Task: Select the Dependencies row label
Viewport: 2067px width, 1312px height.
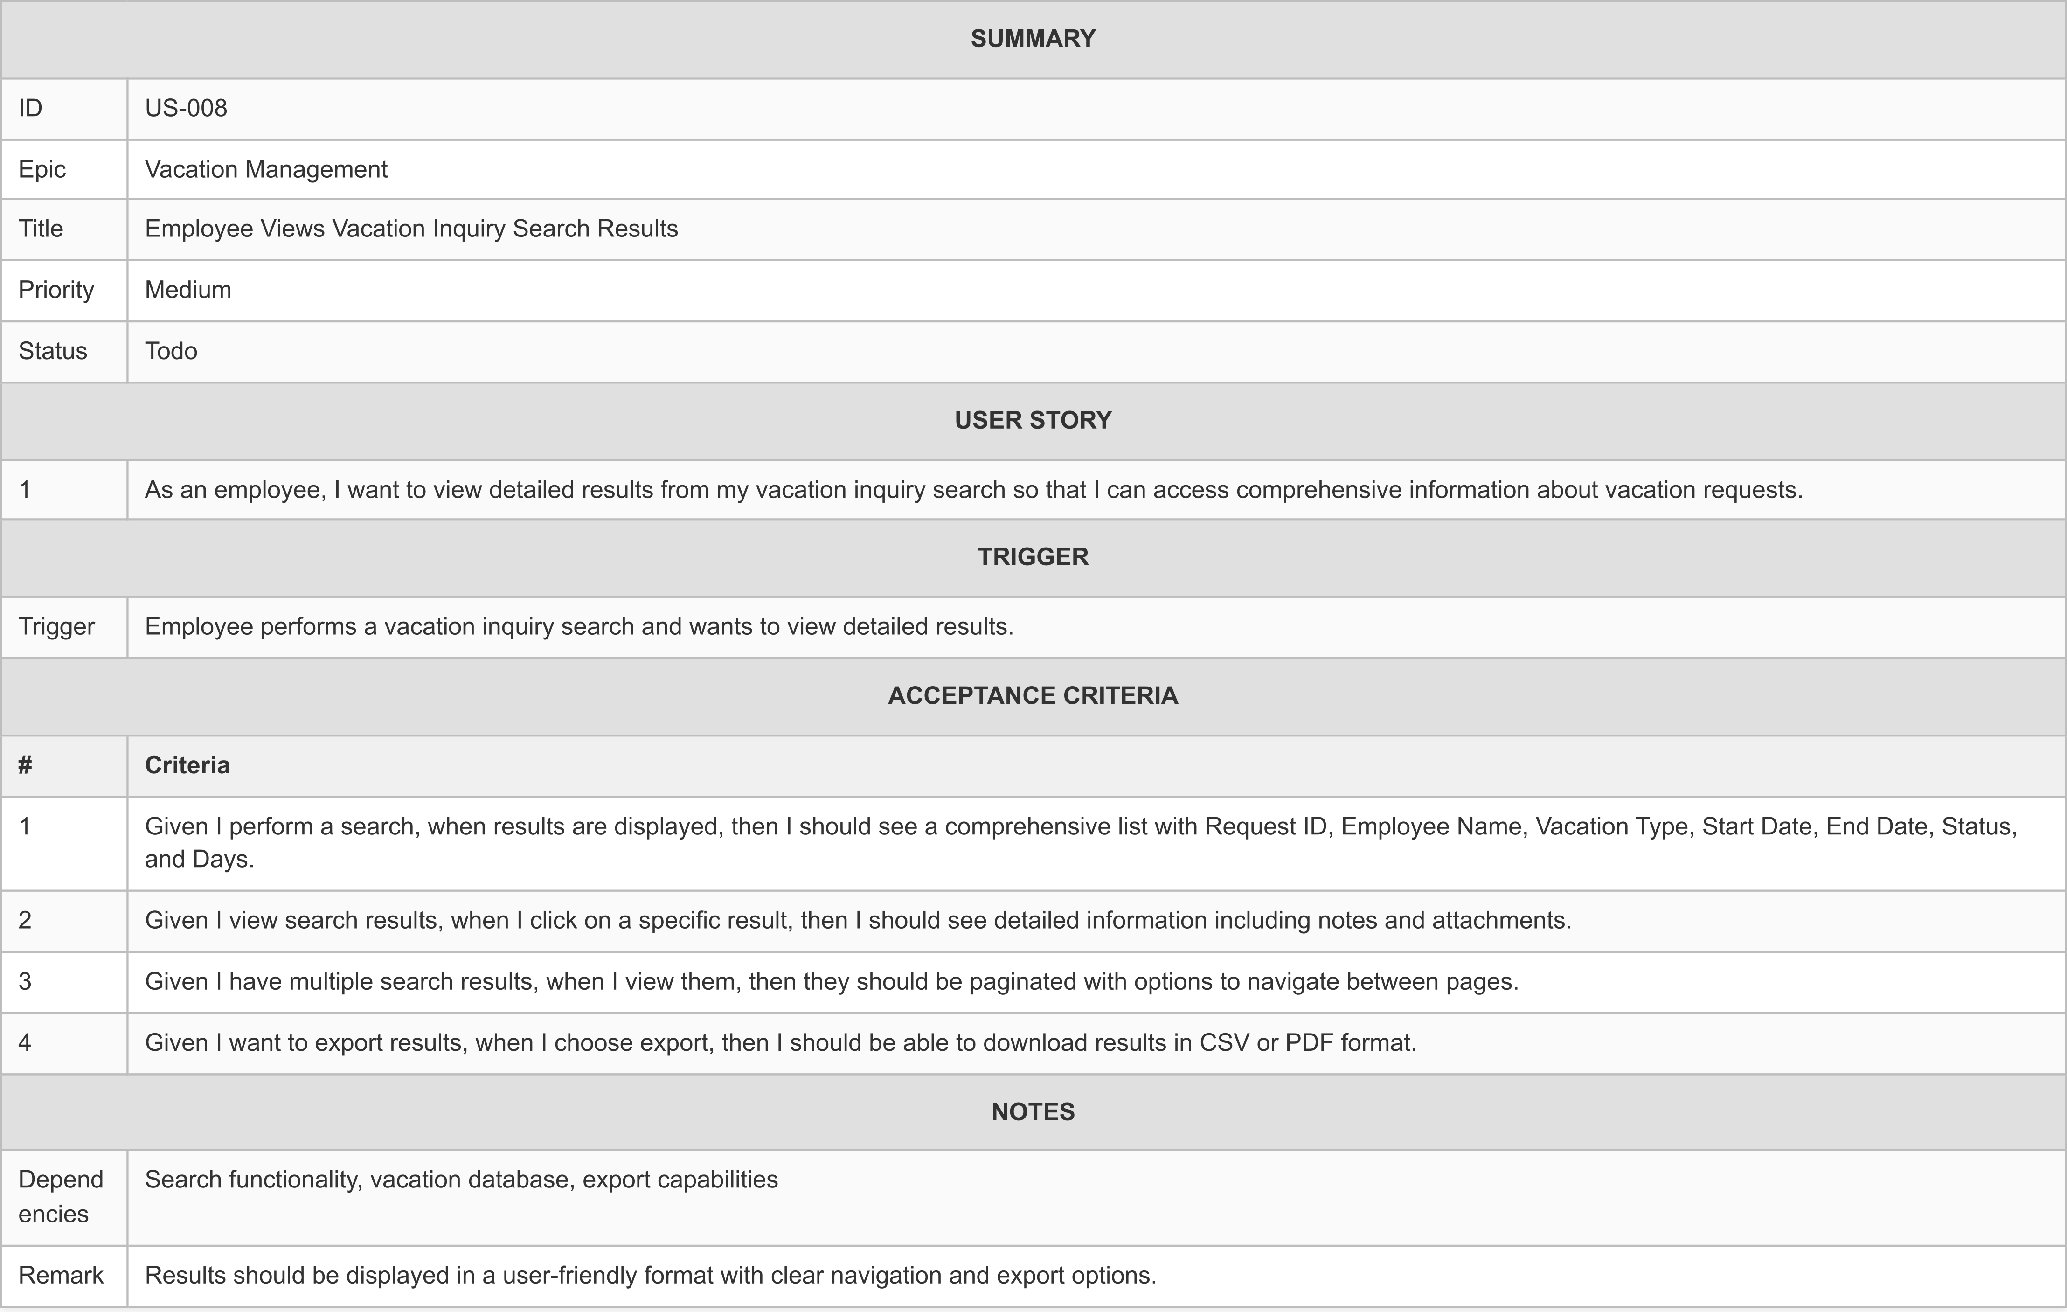Action: point(61,1197)
